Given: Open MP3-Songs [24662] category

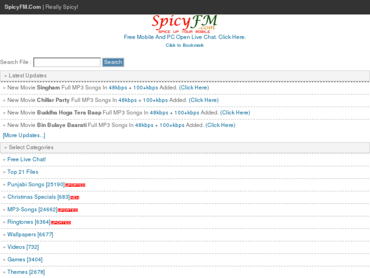Looking at the screenshot, I should click(x=33, y=210).
